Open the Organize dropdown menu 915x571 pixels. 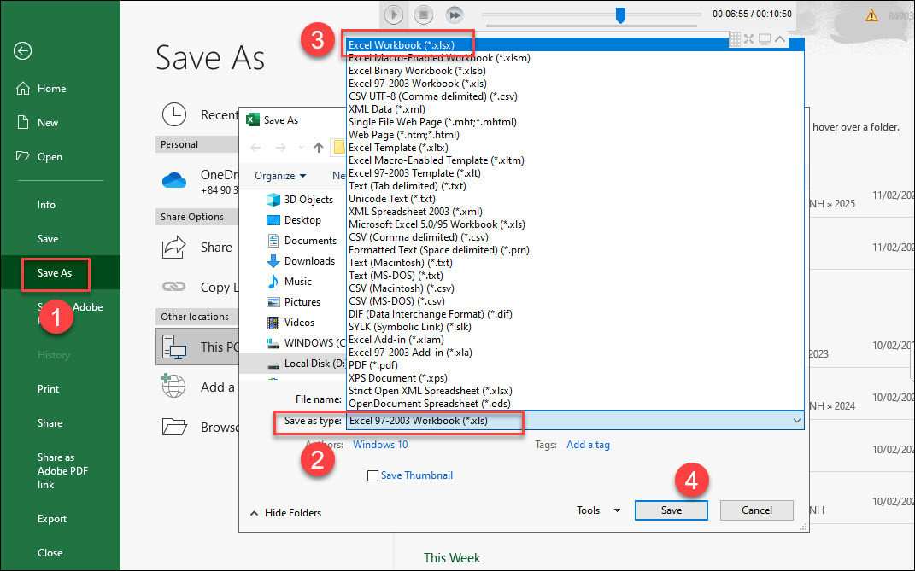[x=280, y=176]
